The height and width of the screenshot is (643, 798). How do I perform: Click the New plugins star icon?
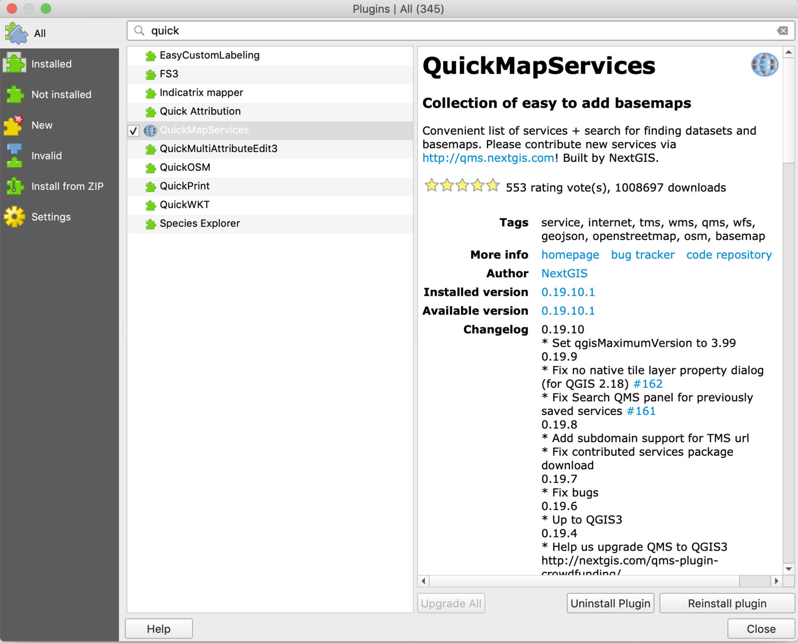[x=14, y=125]
